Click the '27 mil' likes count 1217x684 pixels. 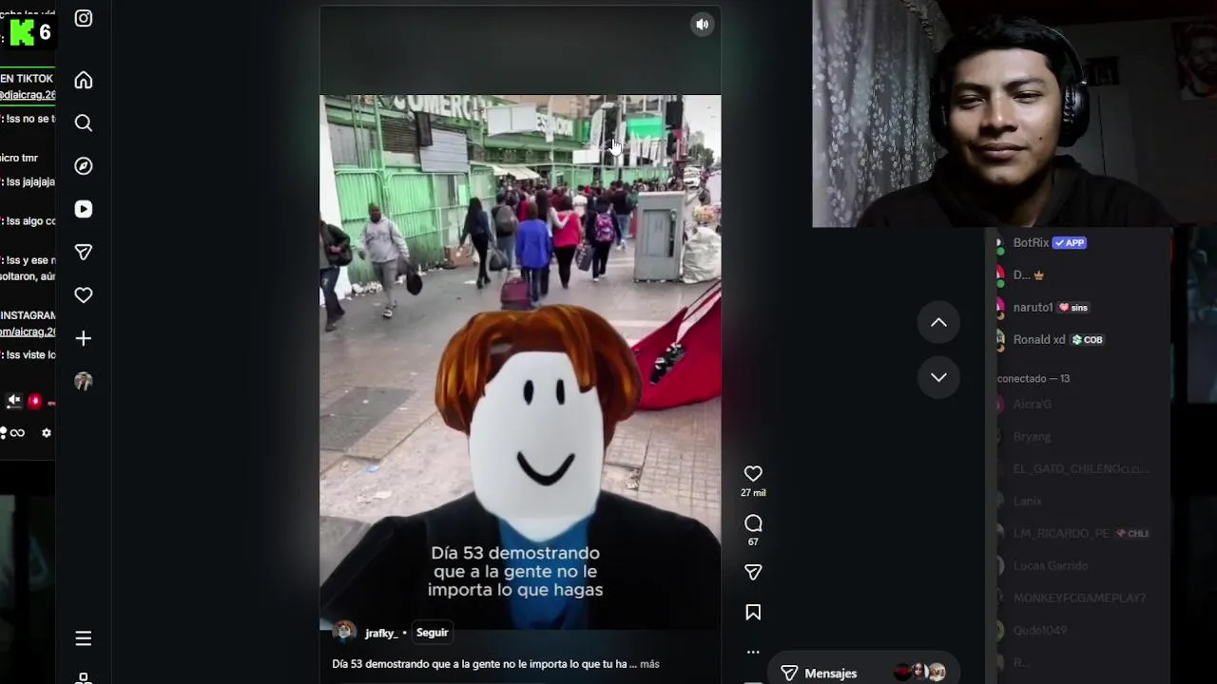753,492
